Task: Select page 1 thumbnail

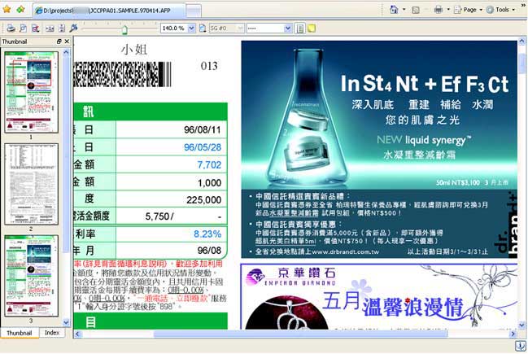Action: [31, 92]
